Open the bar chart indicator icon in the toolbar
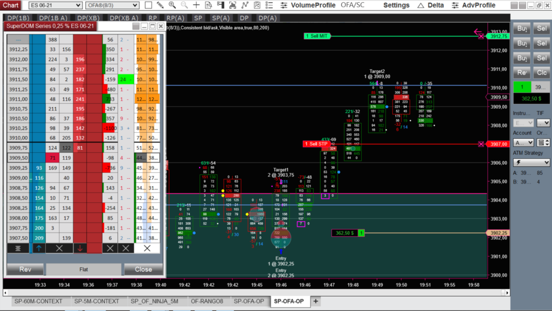Viewport: 552px width, 311px height. (x=233, y=5)
